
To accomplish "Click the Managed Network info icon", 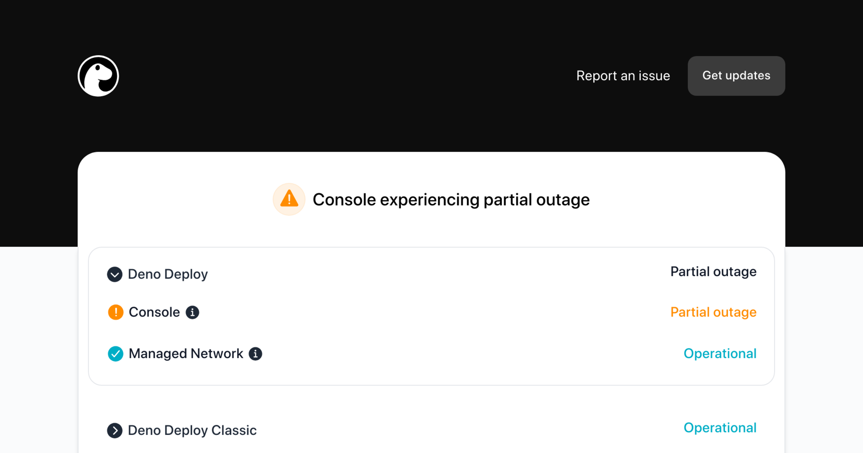I will point(256,354).
